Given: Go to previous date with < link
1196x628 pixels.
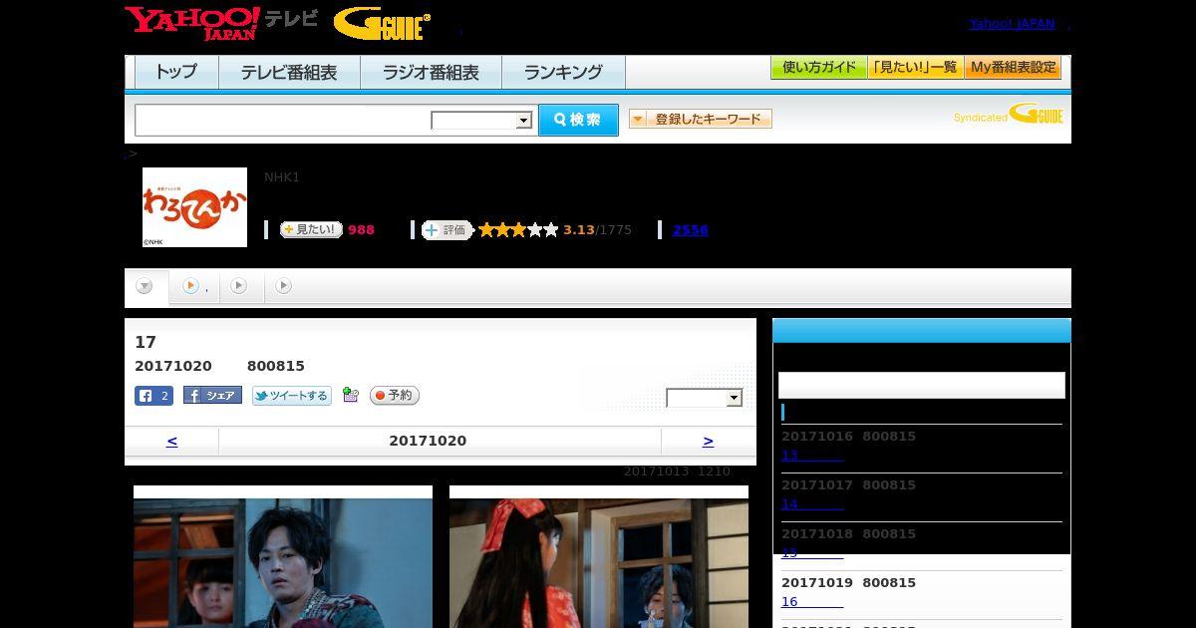Looking at the screenshot, I should click(x=172, y=441).
